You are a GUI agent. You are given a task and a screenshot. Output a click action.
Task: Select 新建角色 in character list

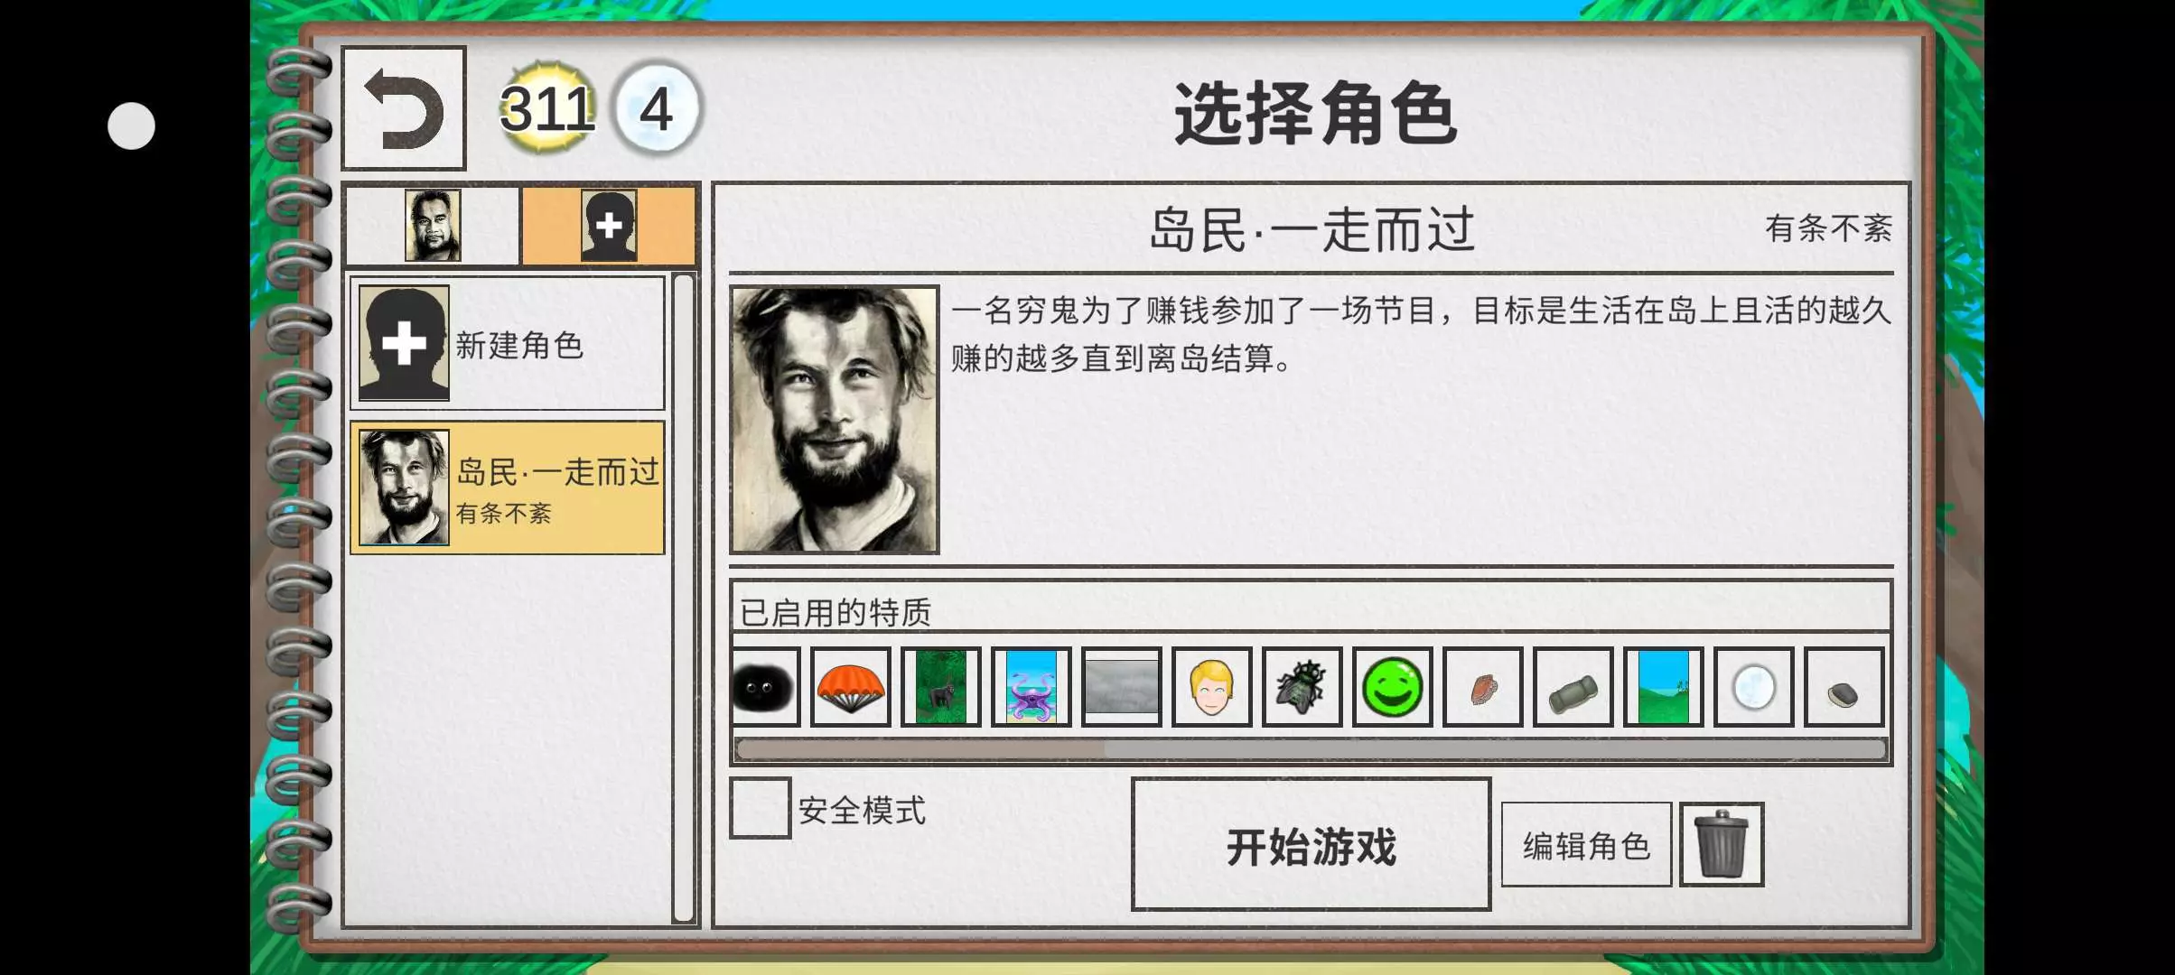pyautogui.click(x=508, y=344)
